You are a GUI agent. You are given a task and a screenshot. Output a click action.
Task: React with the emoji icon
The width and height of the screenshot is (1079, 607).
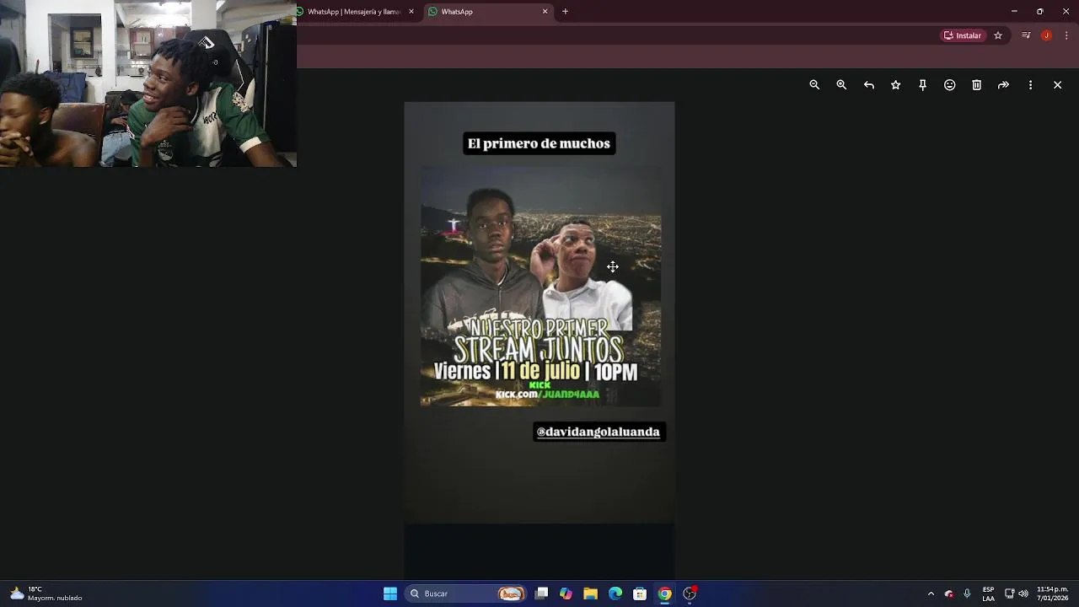pyautogui.click(x=949, y=85)
